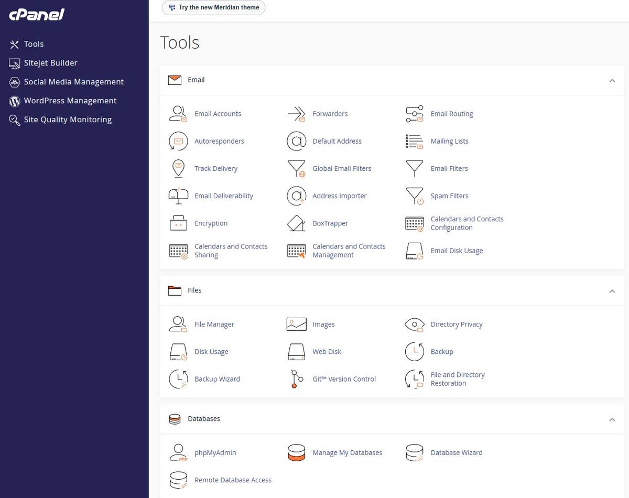This screenshot has height=498, width=629.
Task: Click the phpMyAdmin icon
Action: click(178, 452)
